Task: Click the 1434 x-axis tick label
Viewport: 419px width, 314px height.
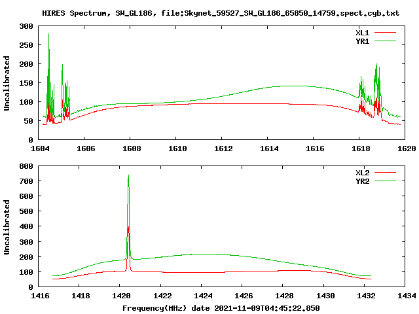Action: (x=407, y=296)
